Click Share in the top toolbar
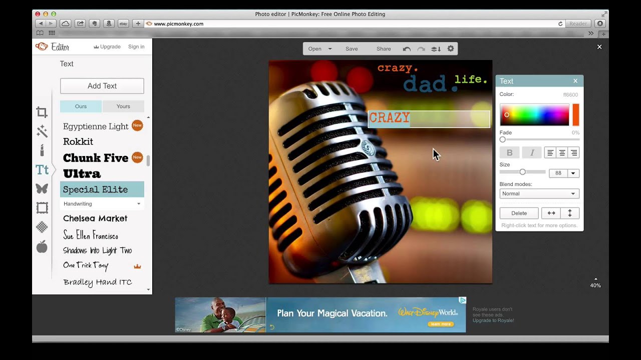Screen dimensions: 641x360 pos(384,49)
